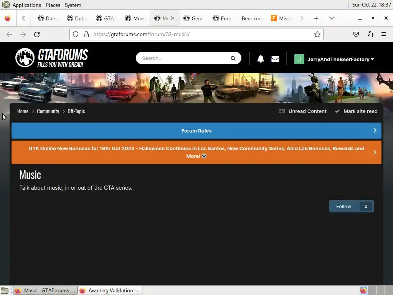Open the Places menu

[53, 5]
